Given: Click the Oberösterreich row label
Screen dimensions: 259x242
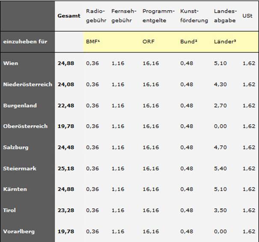Looking at the screenshot, I should point(25,126).
